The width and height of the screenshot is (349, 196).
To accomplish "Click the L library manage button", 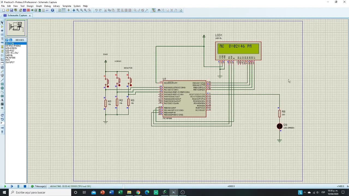I will [x=10, y=40].
